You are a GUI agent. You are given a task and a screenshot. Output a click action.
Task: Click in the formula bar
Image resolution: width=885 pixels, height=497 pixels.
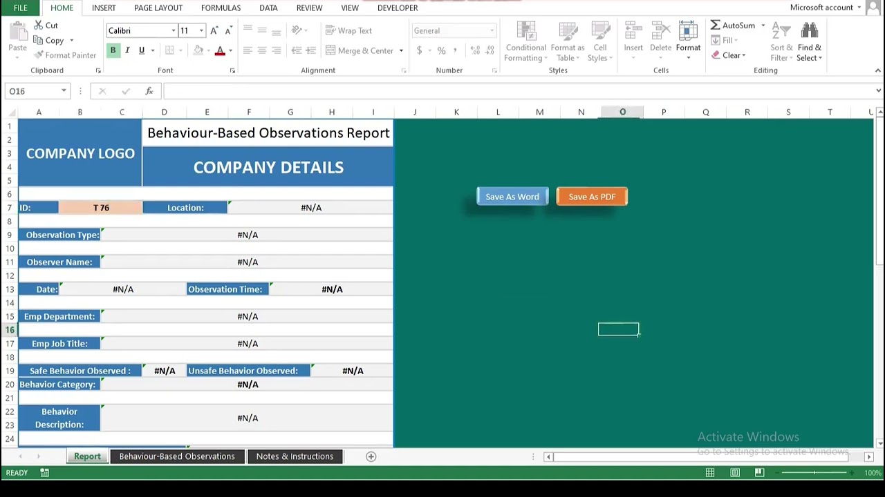[x=519, y=91]
